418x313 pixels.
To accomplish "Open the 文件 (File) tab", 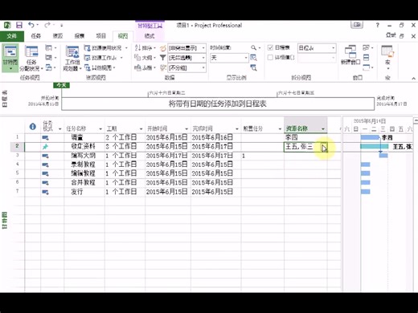I will pyautogui.click(x=12, y=36).
